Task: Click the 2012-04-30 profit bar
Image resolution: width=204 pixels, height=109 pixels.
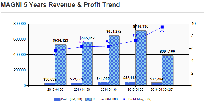Action: [x=50, y=85]
